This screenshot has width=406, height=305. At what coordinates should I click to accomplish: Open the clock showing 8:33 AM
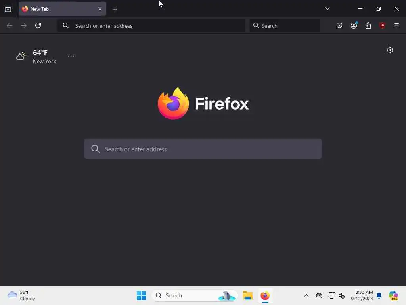[362, 295]
